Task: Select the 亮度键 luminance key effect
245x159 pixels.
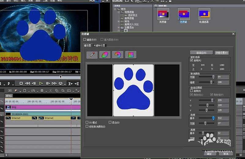Action: click(x=163, y=14)
